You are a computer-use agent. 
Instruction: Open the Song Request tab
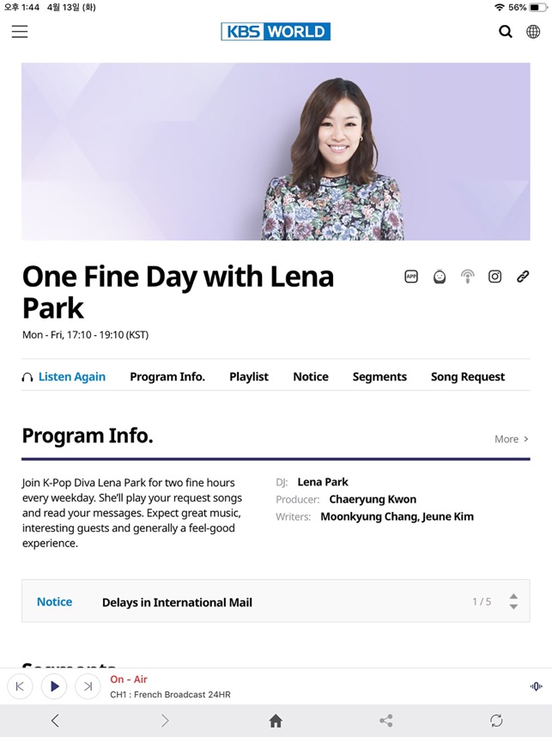click(x=468, y=376)
